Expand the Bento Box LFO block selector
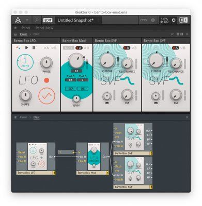 [54, 173]
